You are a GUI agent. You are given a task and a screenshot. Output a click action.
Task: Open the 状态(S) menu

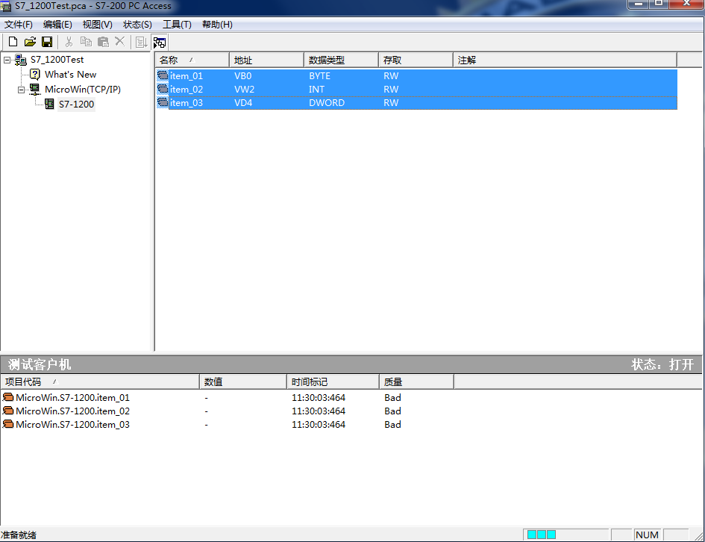click(137, 25)
